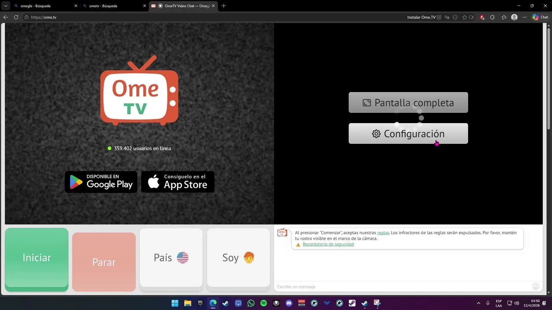Click the OmeTV avatar beside chat notice
This screenshot has height=310, width=552.
(282, 233)
